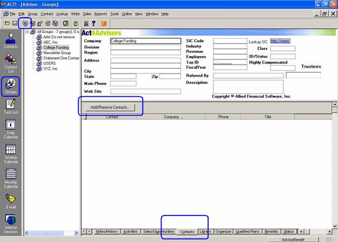This screenshot has width=338, height=242.
Task: Select the Groups sidebar icon
Action: 11,86
